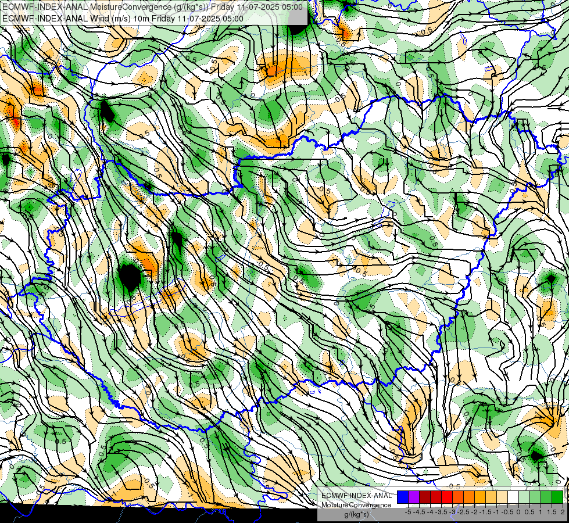Select the bright red swatch left of -3

tap(447, 497)
